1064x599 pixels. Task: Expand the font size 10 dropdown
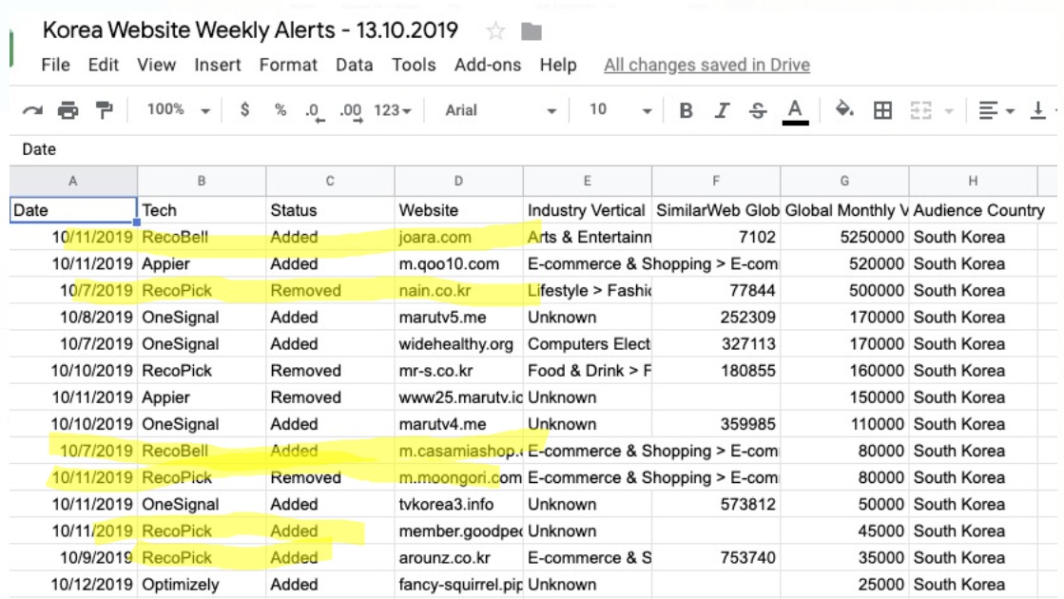coord(620,110)
